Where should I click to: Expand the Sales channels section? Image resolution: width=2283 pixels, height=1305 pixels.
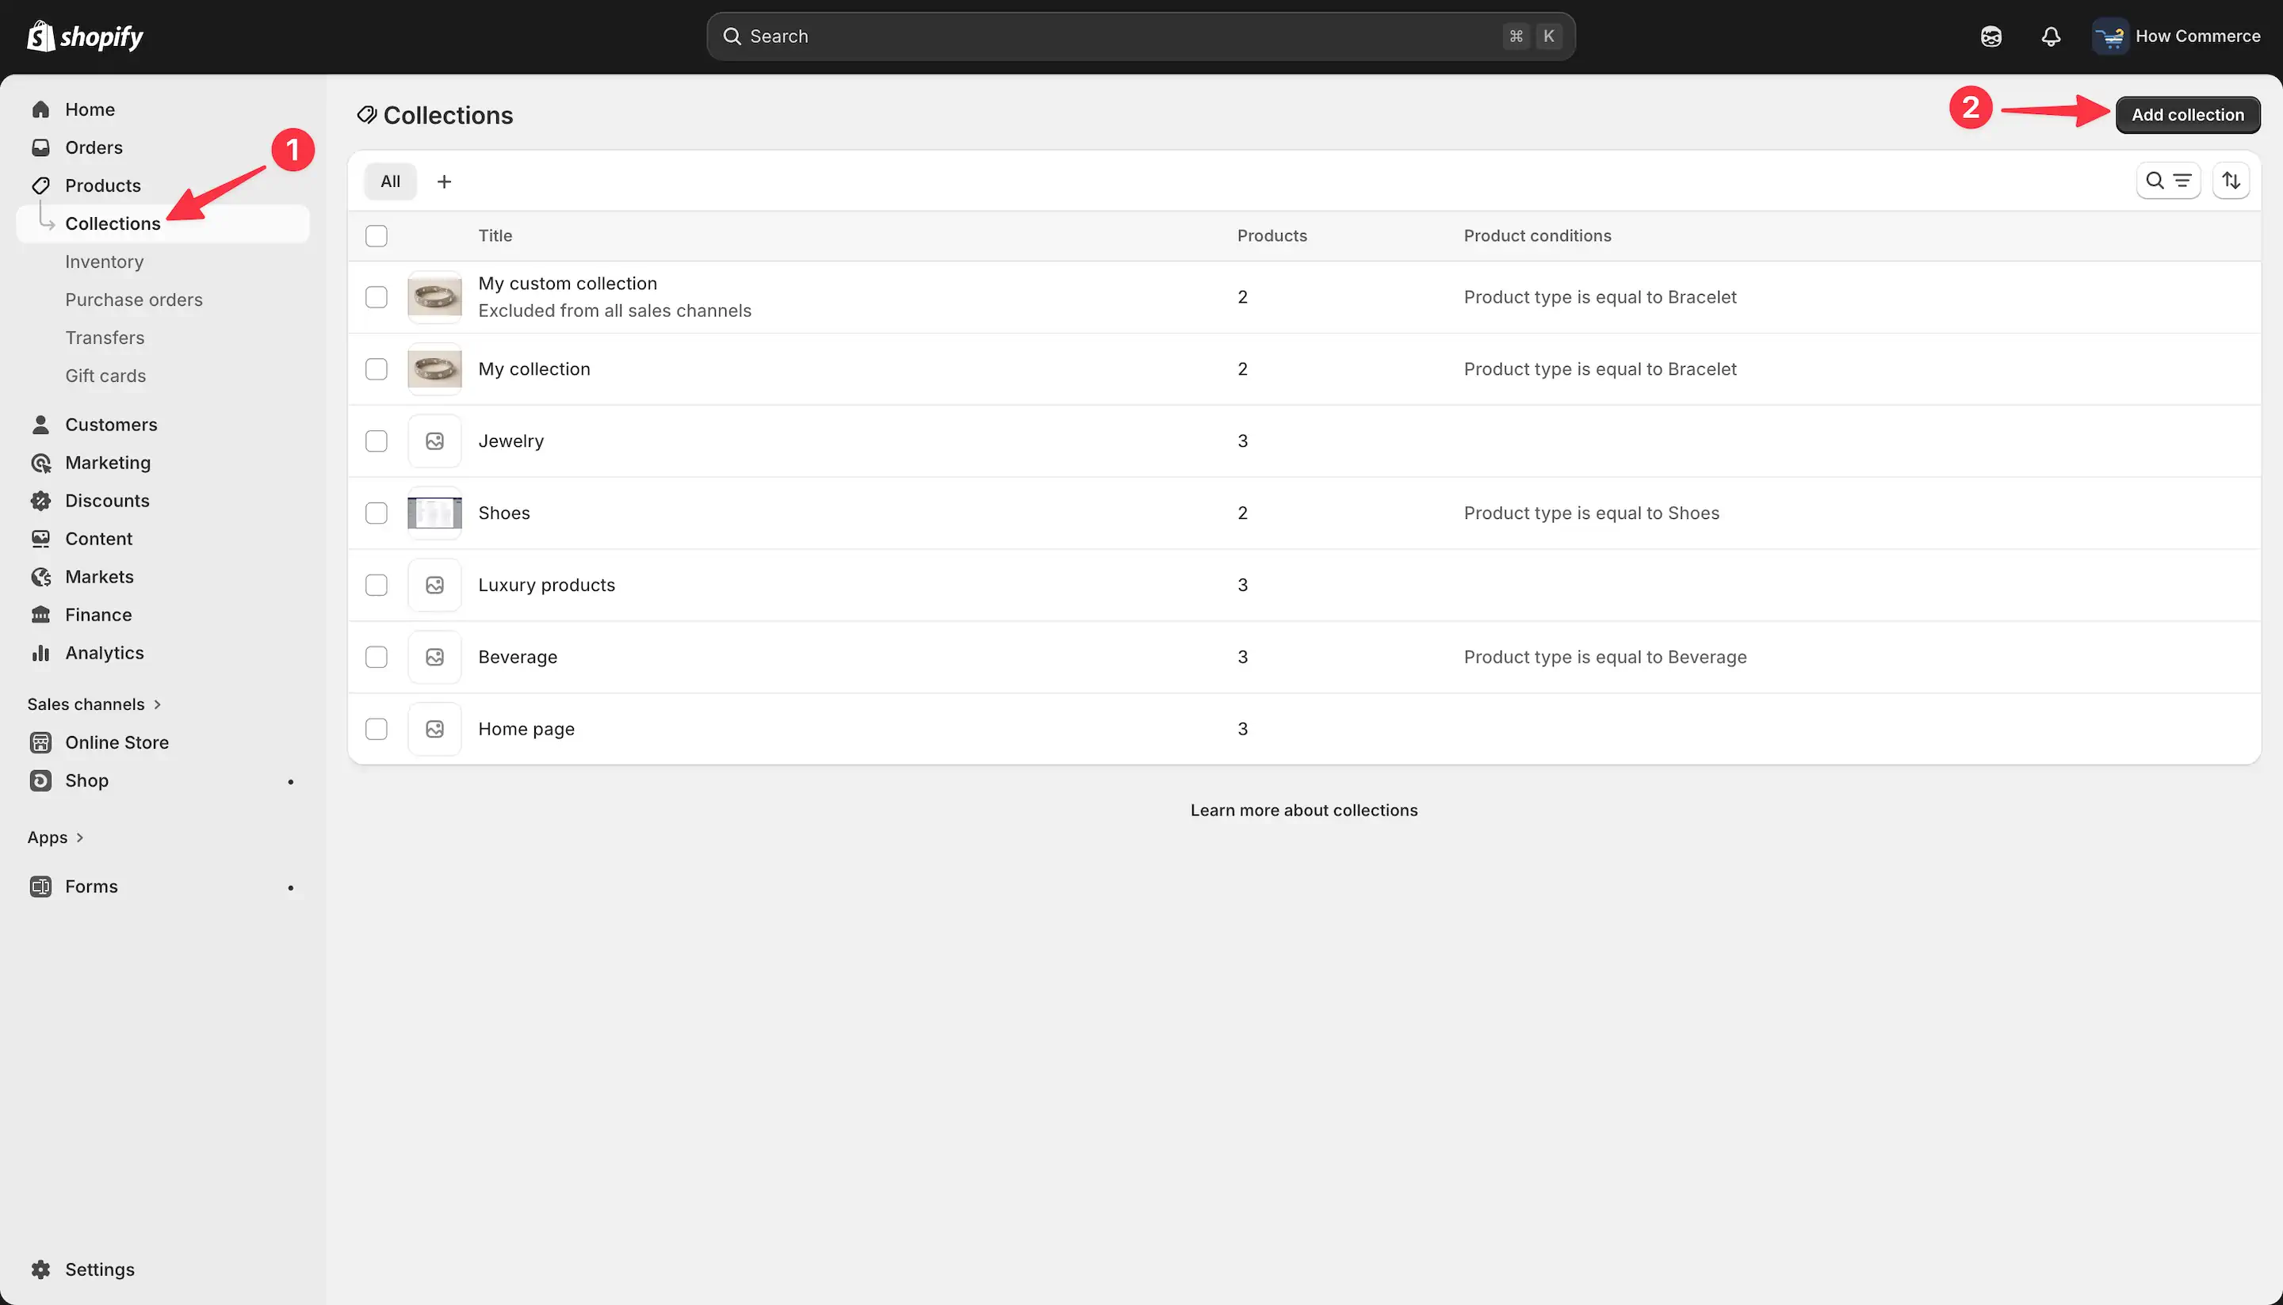coord(94,704)
